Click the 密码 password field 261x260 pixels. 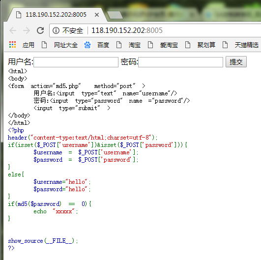(x=180, y=62)
